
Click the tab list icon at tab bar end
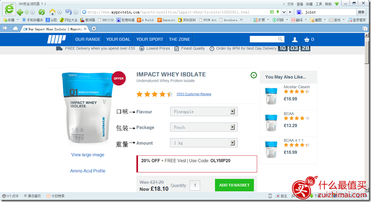pos(365,29)
